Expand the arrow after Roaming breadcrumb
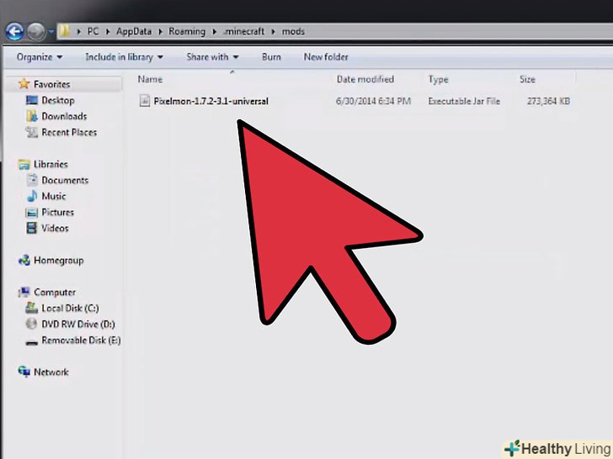Viewport: 613px width, 459px height. click(214, 32)
